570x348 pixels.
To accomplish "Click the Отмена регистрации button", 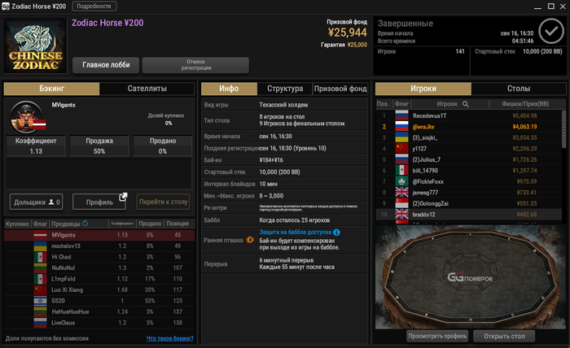I will 195,65.
